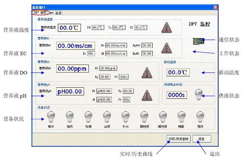The width and height of the screenshot is (250, 159).
Task: Click the P0 pH00.00 field
Action: click(x=104, y=91)
